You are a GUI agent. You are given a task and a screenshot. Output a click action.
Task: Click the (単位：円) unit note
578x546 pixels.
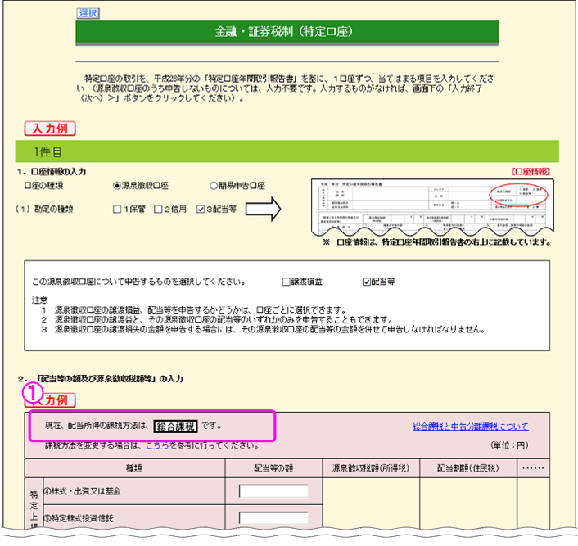509,445
